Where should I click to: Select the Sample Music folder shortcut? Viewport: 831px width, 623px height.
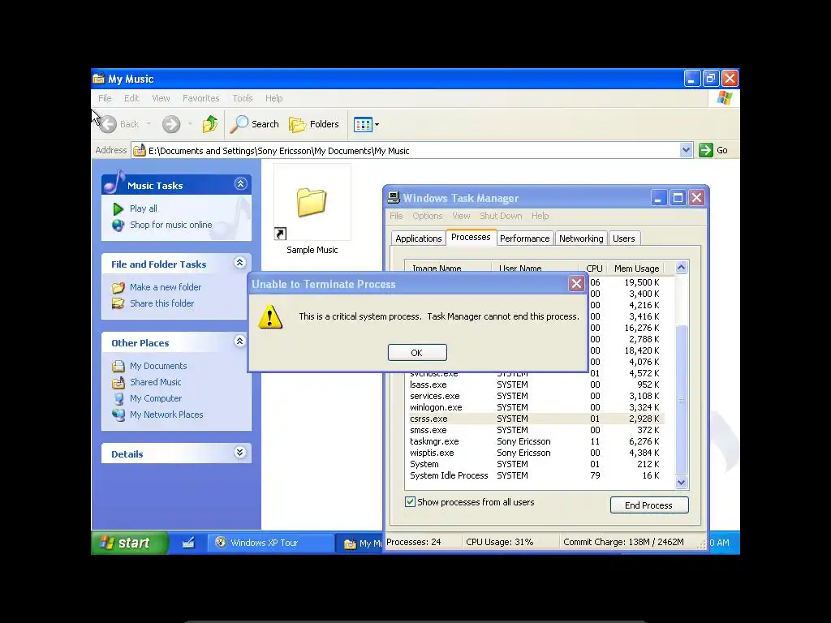click(x=312, y=210)
